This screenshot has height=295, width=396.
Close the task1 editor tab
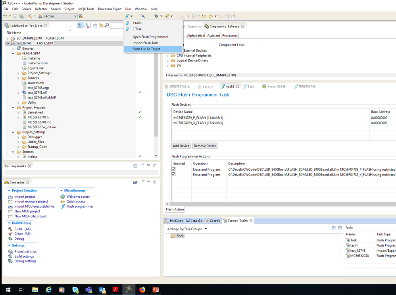[237, 87]
